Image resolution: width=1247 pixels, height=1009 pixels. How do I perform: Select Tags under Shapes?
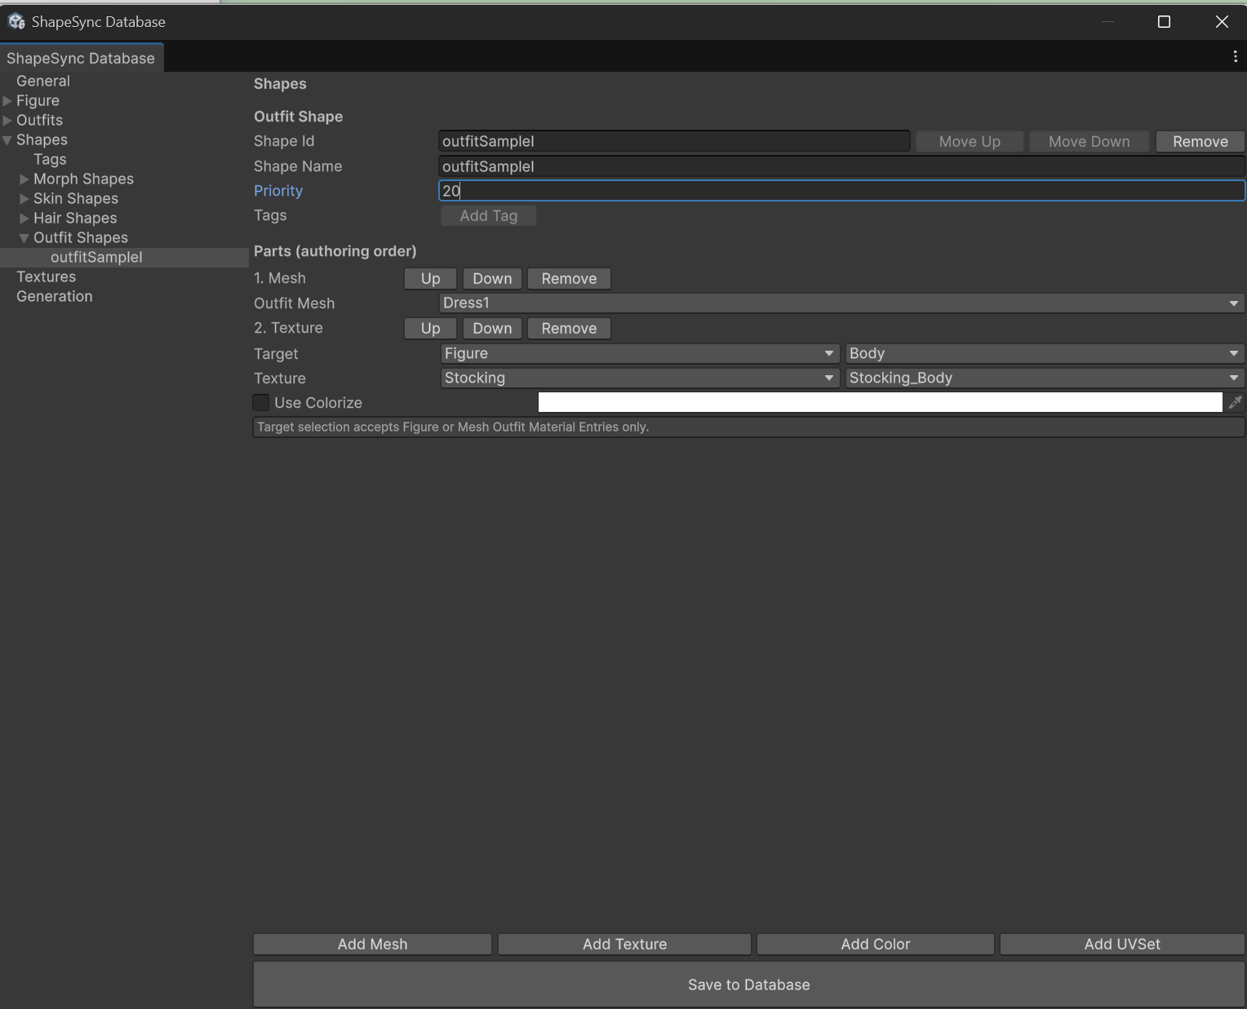(50, 159)
